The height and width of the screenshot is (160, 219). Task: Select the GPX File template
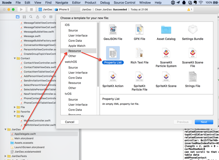[139, 33]
